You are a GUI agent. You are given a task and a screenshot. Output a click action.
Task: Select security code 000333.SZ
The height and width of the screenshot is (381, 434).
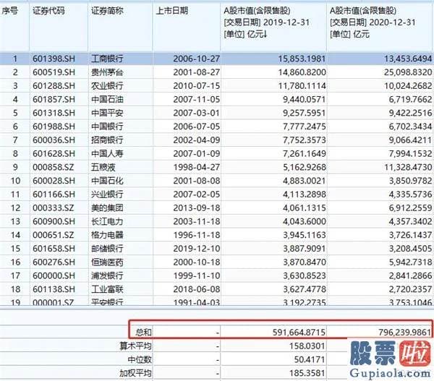[54, 207]
